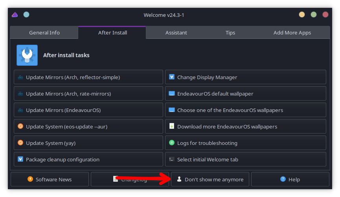Choose one of the EndeavourOS wallpapers
Viewport: 340px width, 197px height.
click(x=245, y=110)
